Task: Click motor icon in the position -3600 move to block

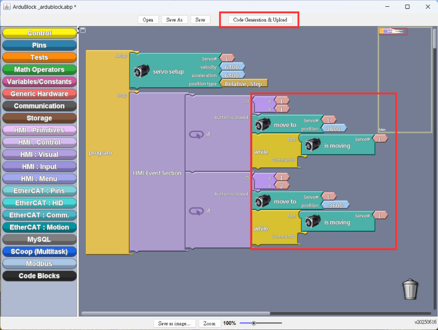Action: (x=263, y=201)
